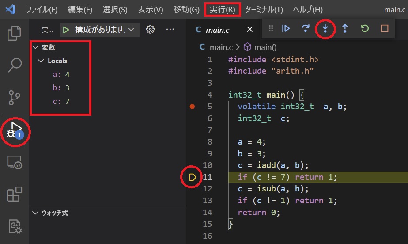The image size is (408, 244).
Task: Open the Remote Explorer view
Action: [x=14, y=162]
